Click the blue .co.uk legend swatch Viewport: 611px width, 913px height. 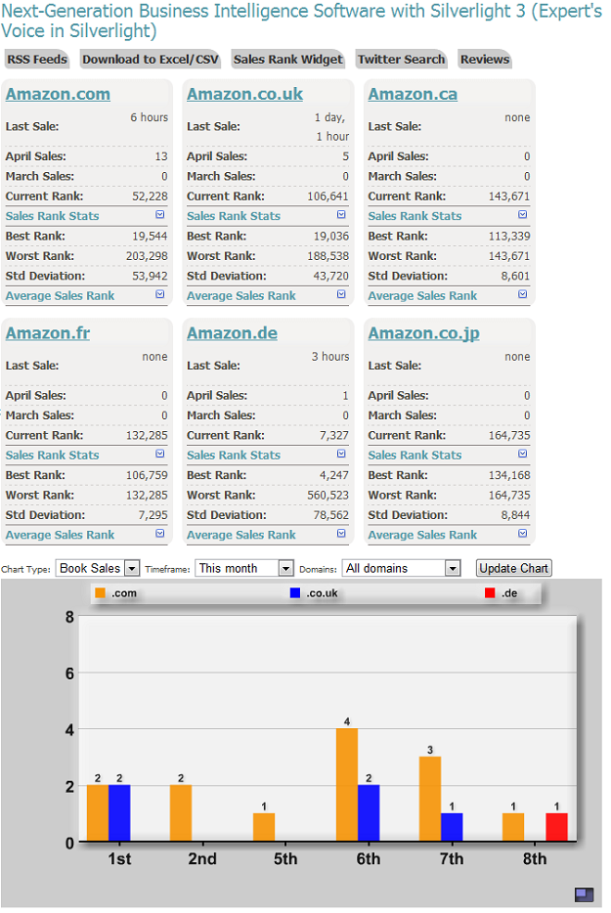(295, 592)
